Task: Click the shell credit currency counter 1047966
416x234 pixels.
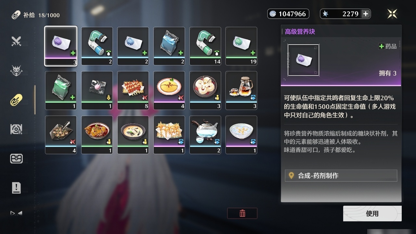Action: [x=288, y=14]
